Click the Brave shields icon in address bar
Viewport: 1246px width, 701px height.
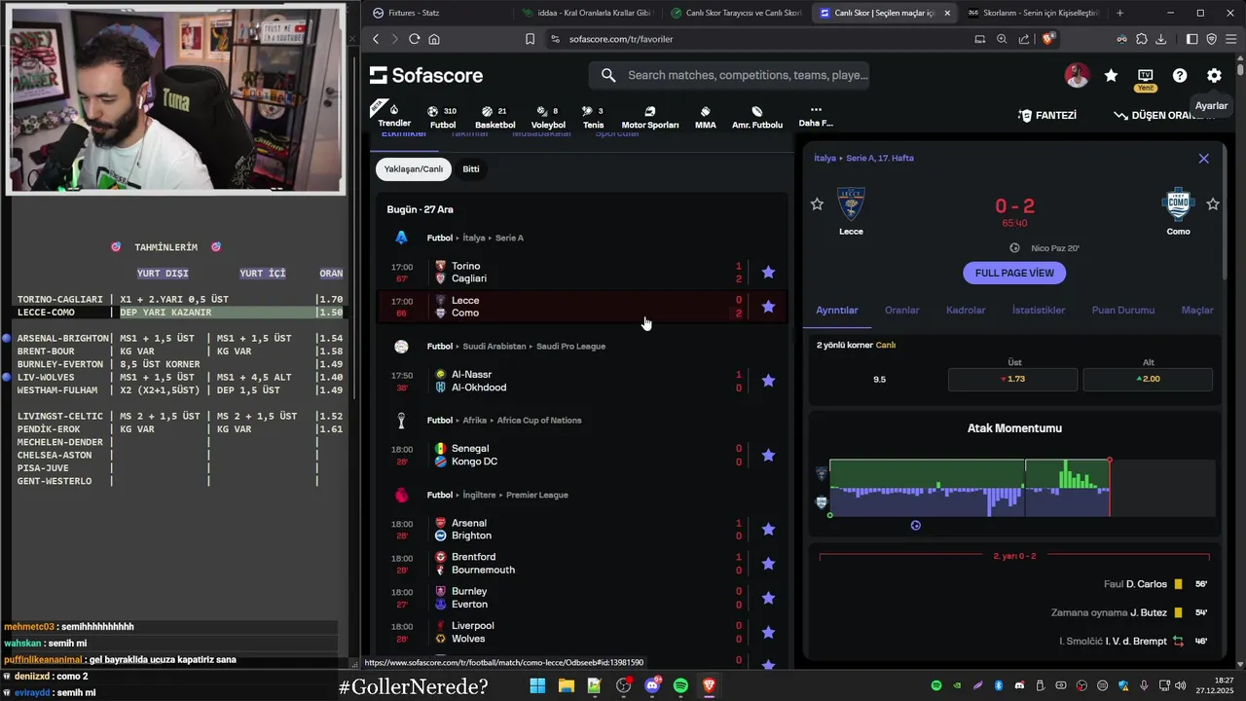1048,39
